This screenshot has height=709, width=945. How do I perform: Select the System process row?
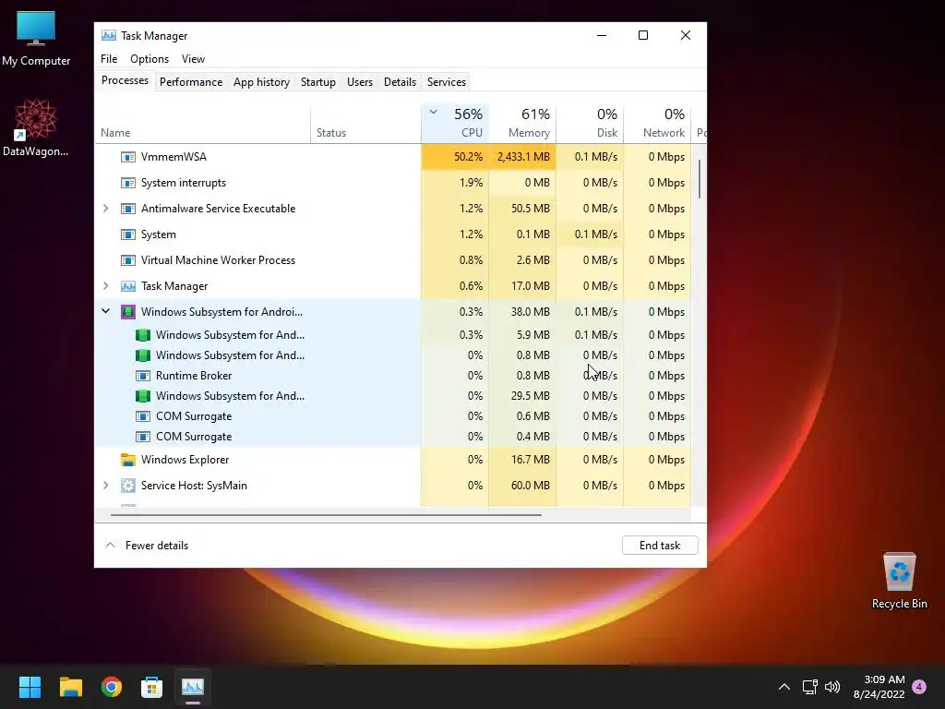(392, 234)
